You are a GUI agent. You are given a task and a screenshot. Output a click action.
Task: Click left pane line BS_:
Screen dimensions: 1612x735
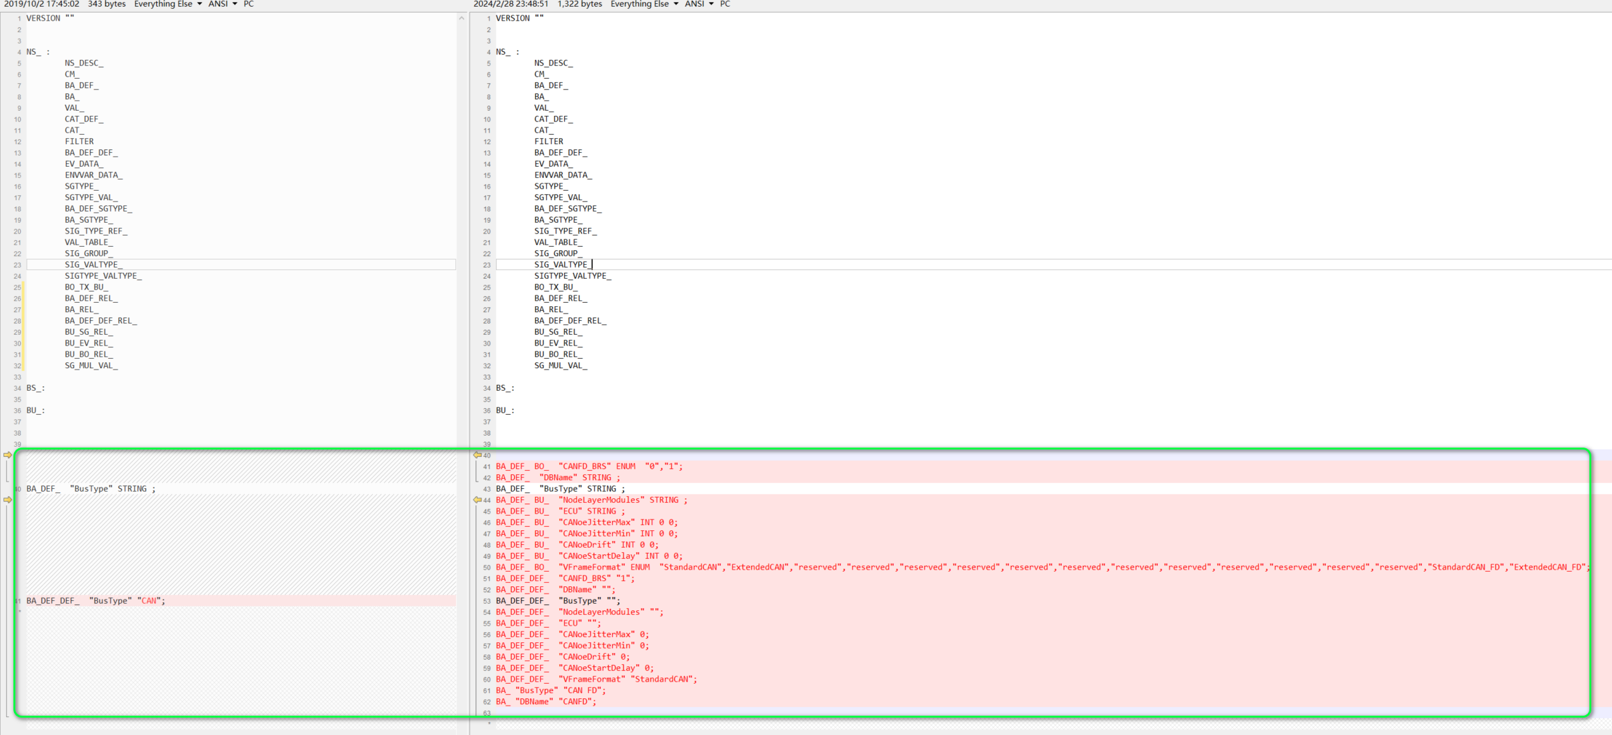36,388
